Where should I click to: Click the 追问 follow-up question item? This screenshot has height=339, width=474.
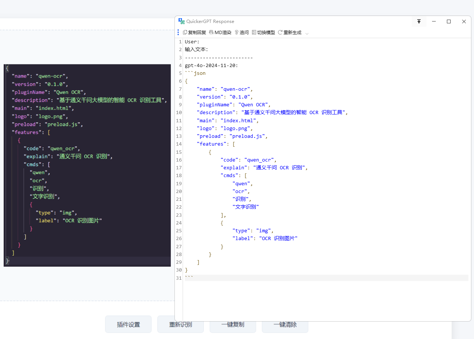242,33
